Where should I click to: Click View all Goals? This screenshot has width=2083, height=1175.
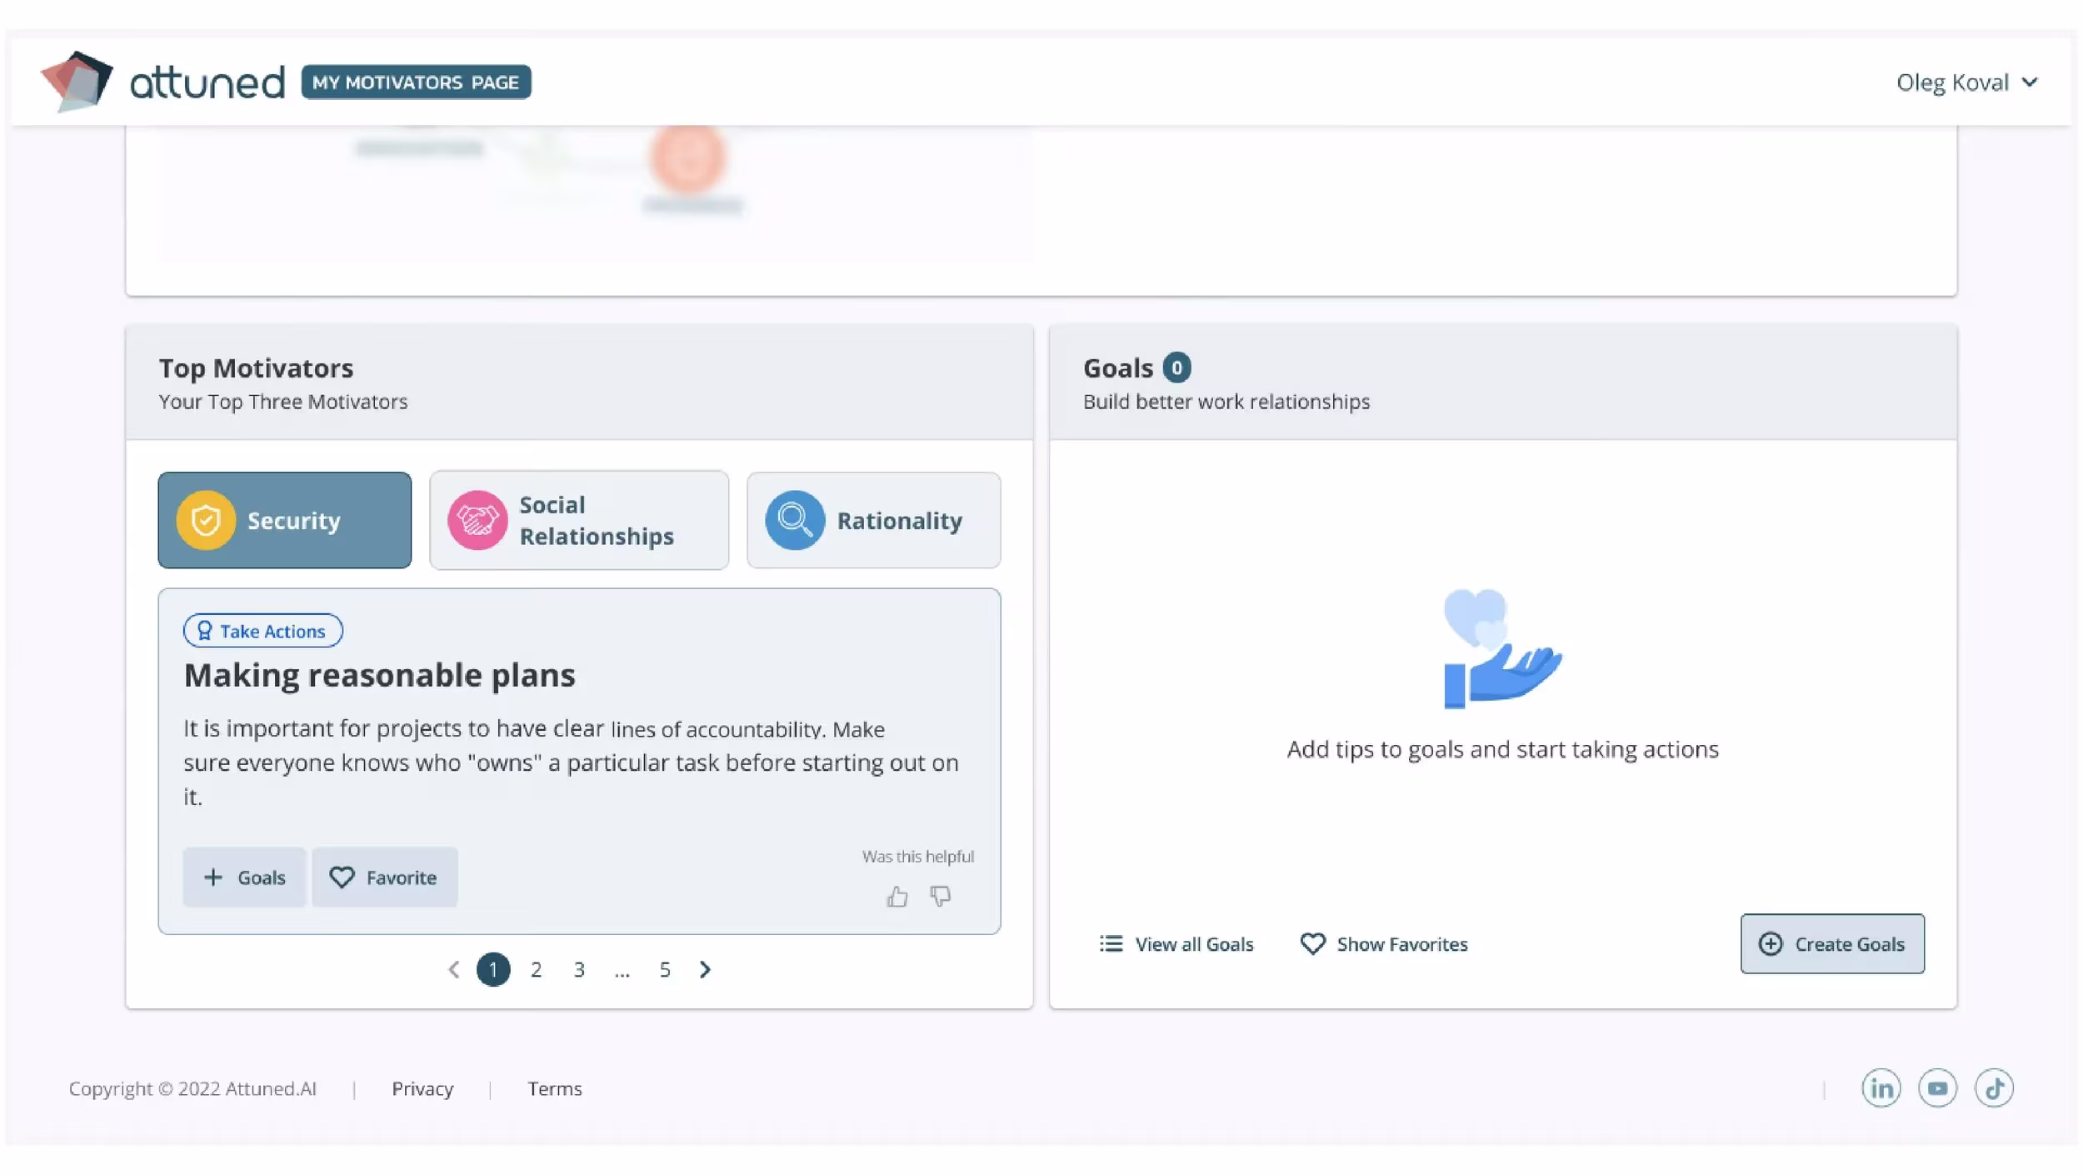coord(1176,944)
